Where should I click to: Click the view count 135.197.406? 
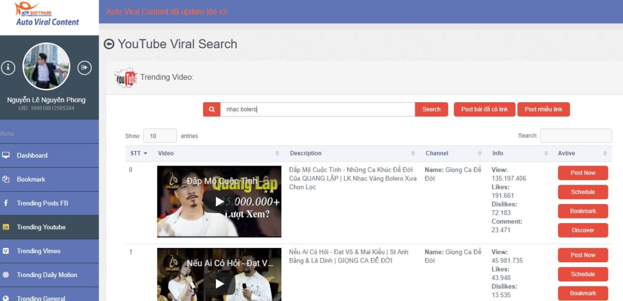coord(509,179)
